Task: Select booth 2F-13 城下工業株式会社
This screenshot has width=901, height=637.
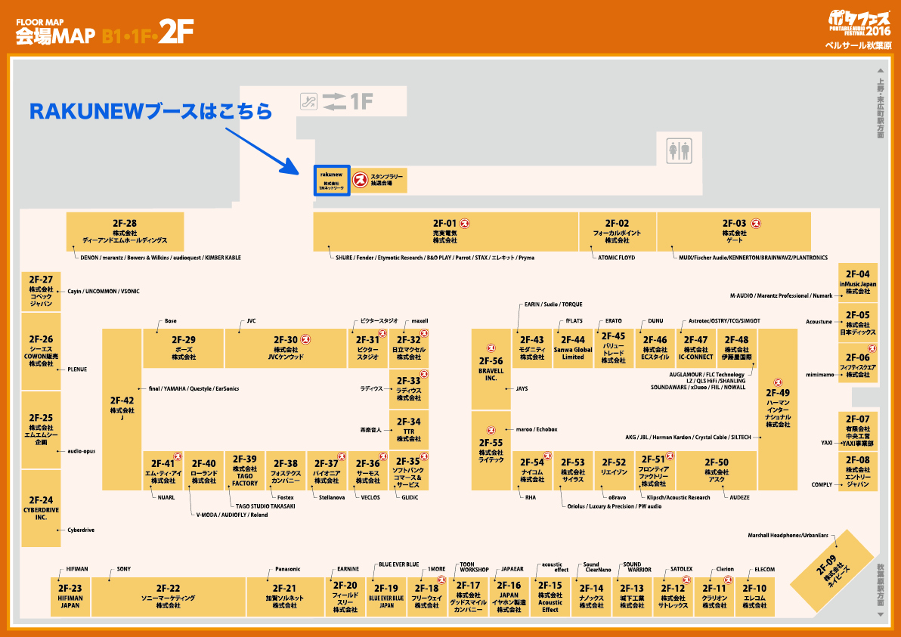Action: tap(632, 597)
